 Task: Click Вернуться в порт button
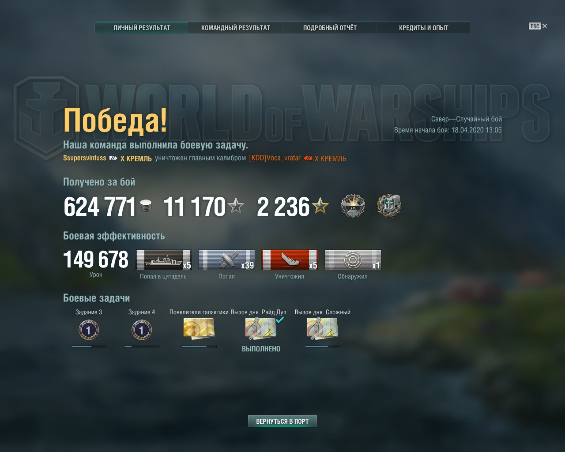(282, 422)
